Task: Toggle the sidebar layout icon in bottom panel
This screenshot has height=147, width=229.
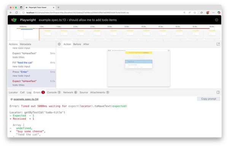Action: click(218, 92)
